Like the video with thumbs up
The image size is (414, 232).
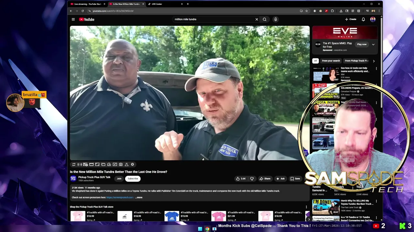(241, 179)
